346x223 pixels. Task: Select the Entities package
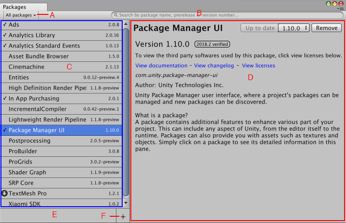coord(61,78)
